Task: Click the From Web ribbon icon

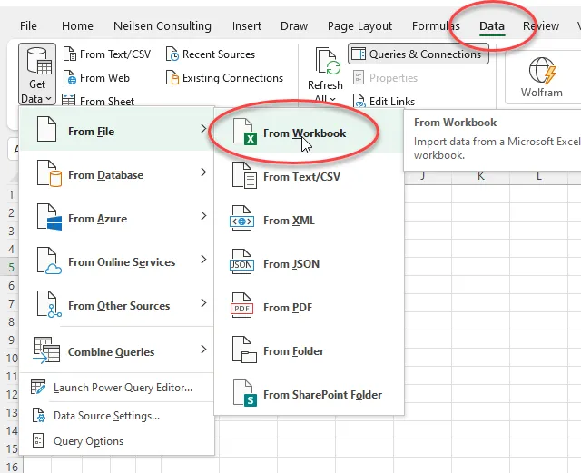Action: pyautogui.click(x=69, y=78)
